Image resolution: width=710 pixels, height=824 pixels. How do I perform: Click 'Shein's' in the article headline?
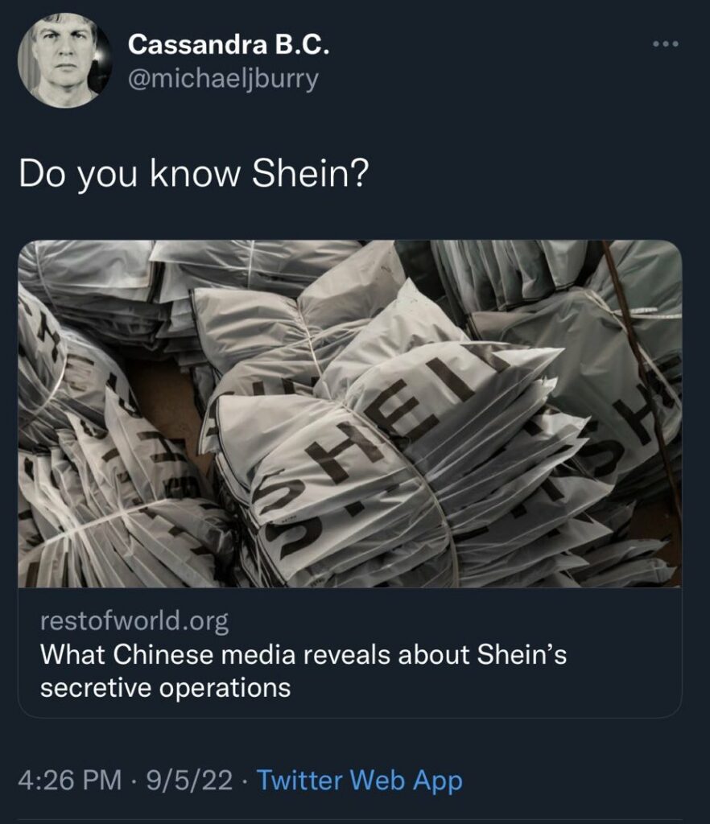pos(522,655)
